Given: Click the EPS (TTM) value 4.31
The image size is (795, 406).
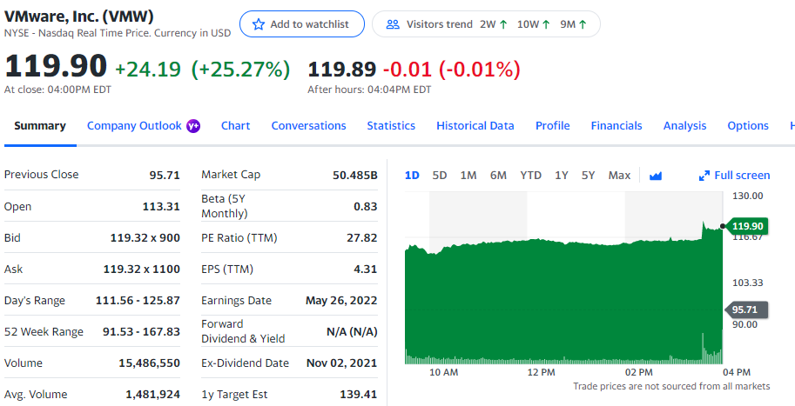Looking at the screenshot, I should 366,270.
